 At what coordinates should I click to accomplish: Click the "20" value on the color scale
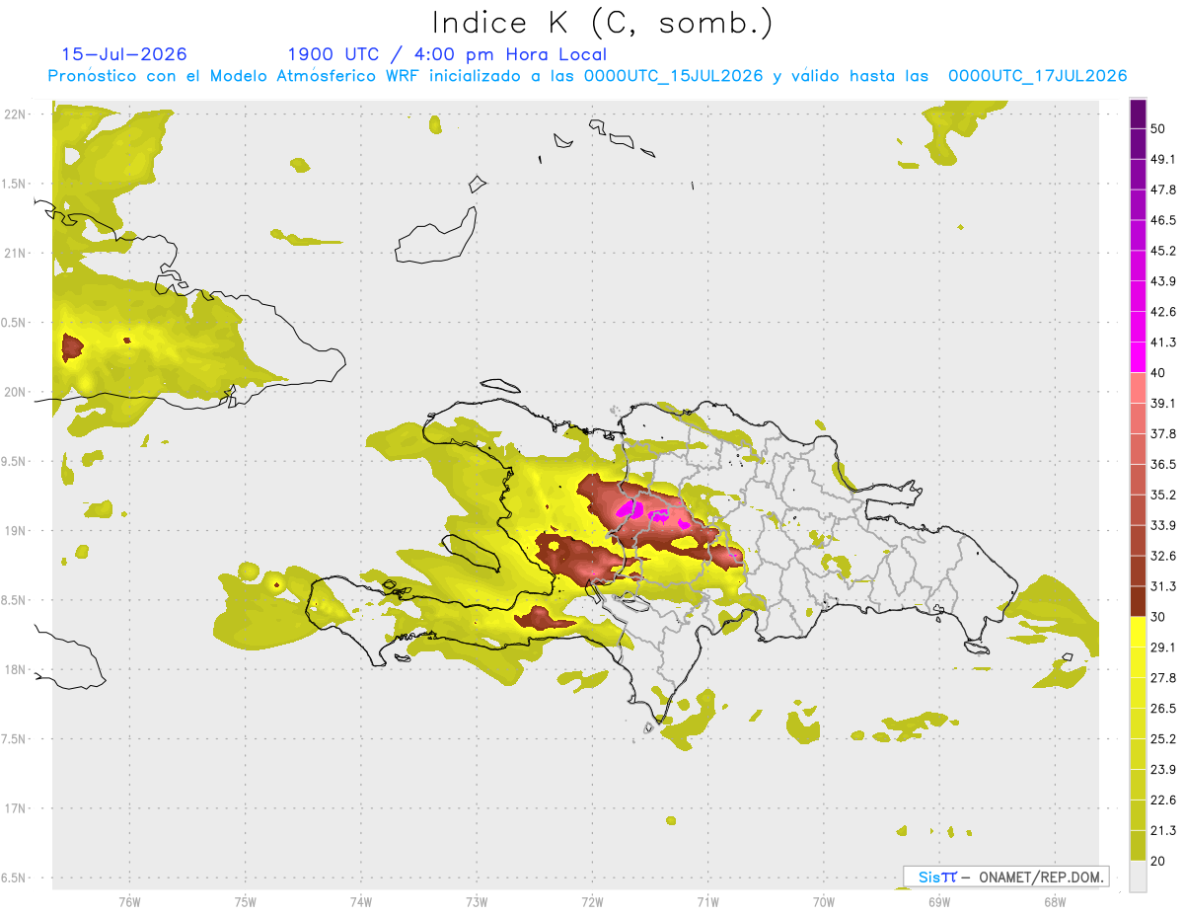click(1159, 861)
